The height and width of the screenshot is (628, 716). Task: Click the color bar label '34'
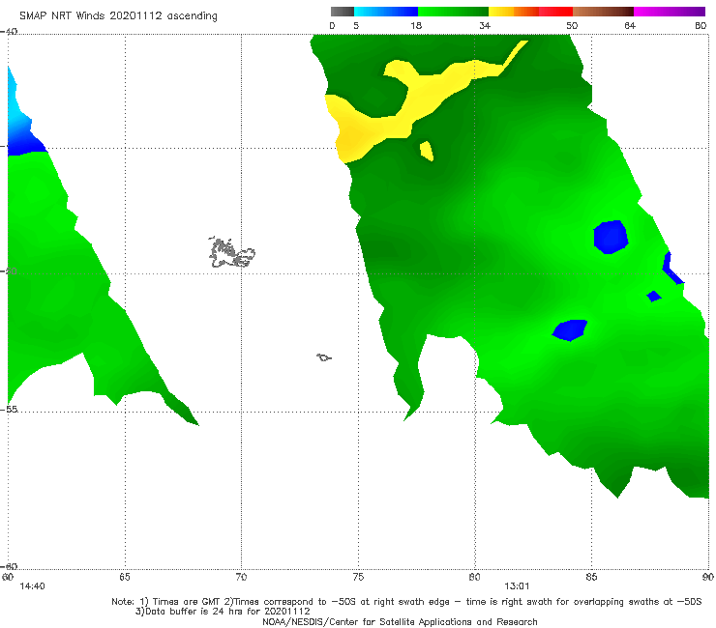485,25
